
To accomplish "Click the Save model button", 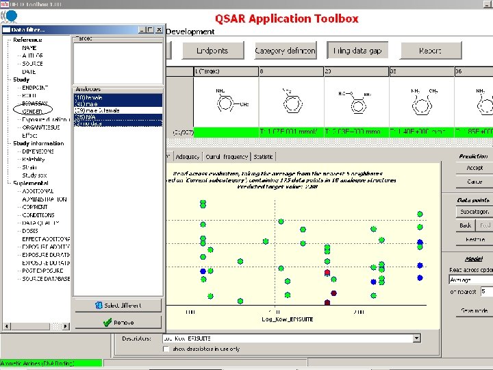I will pyautogui.click(x=475, y=310).
